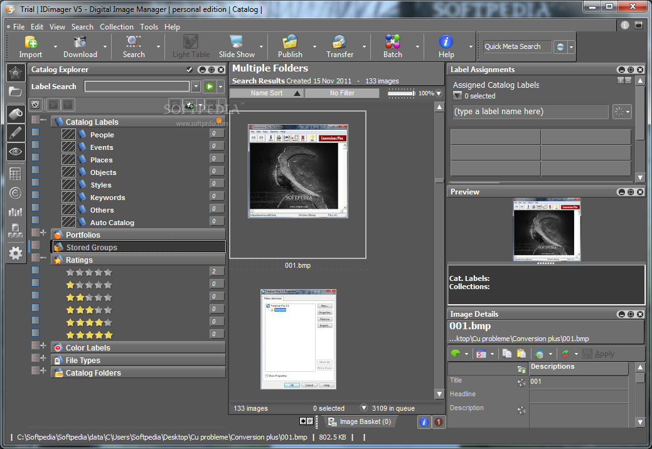Tick the checkbox for Places label
Screen dimensions: 652x449
tap(36, 157)
